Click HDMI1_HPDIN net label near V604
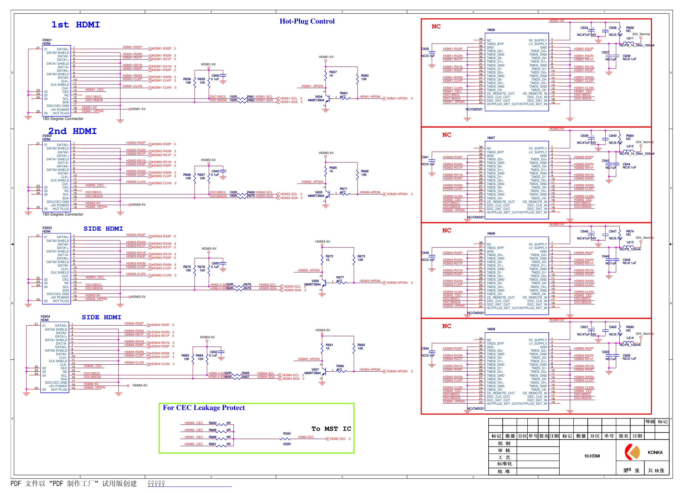This screenshot has height=493, width=697. (312, 86)
